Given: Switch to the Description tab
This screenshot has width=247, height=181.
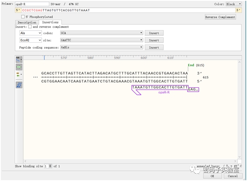Looking at the screenshot, I should click(x=27, y=22).
